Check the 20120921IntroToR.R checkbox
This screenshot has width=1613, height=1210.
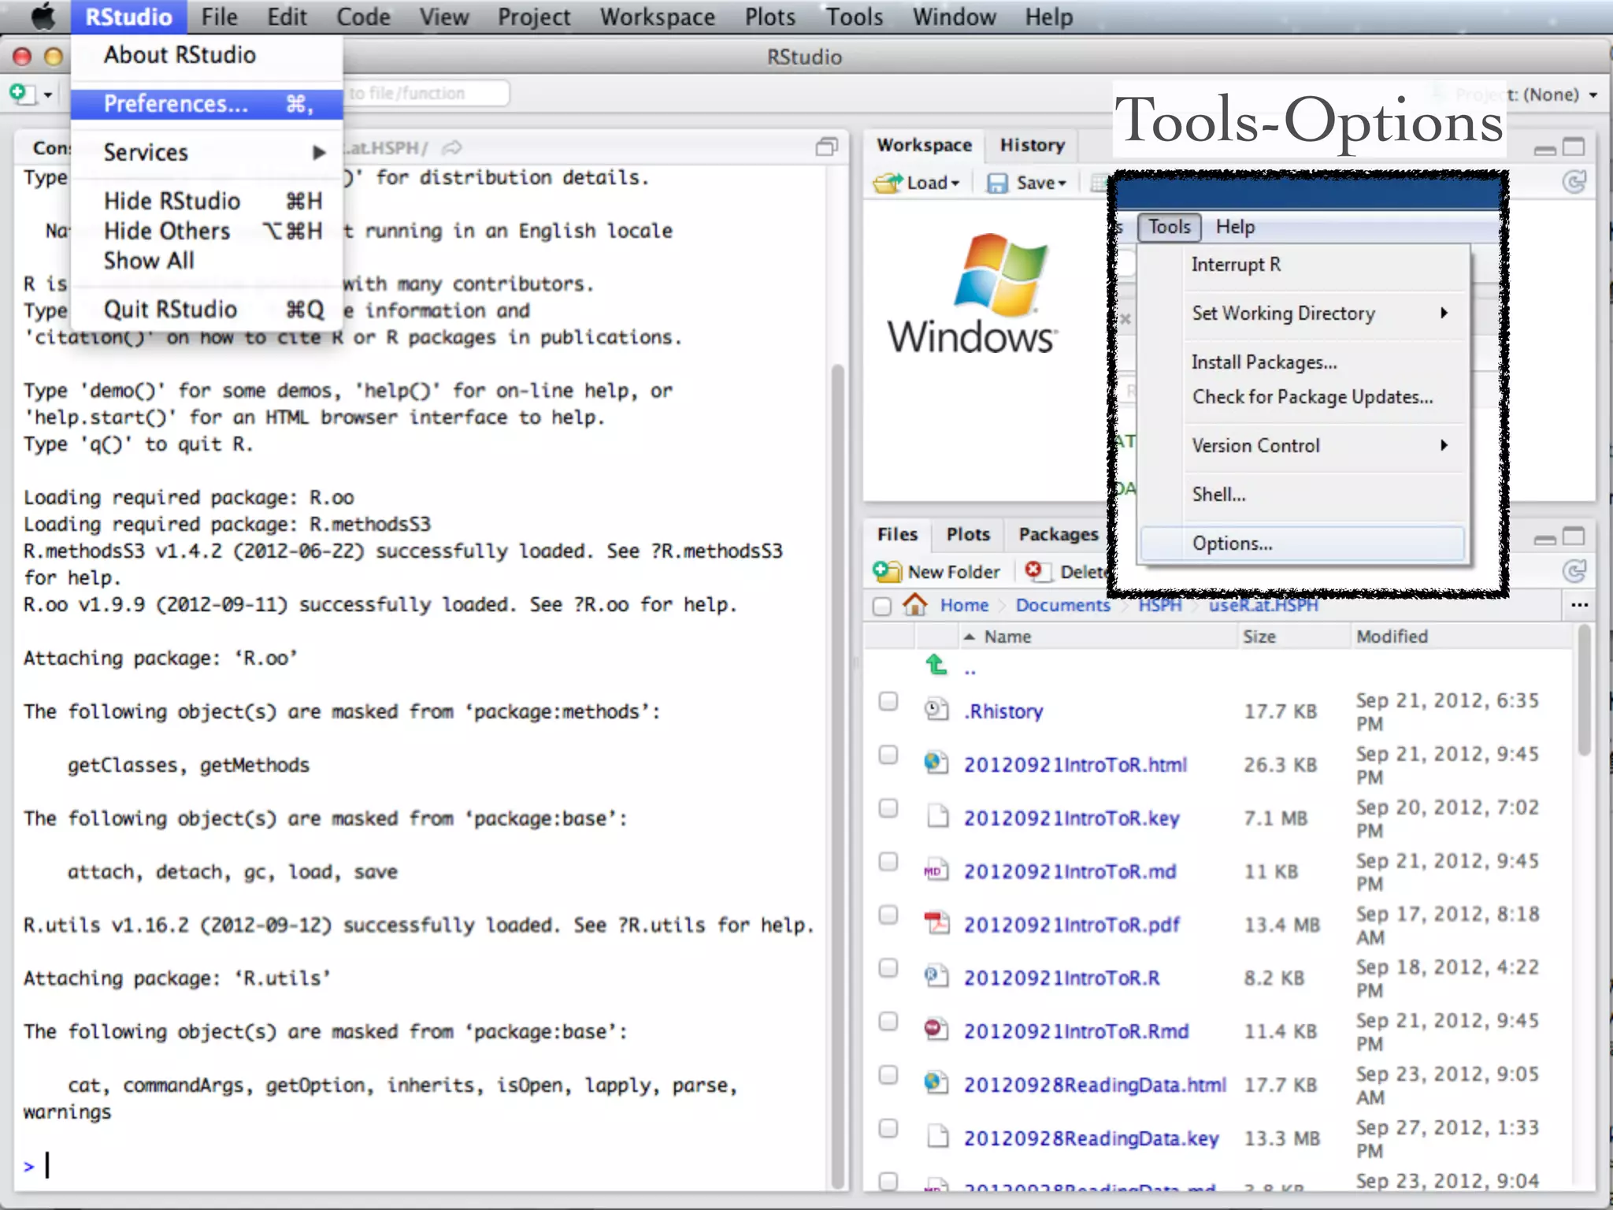(x=888, y=968)
